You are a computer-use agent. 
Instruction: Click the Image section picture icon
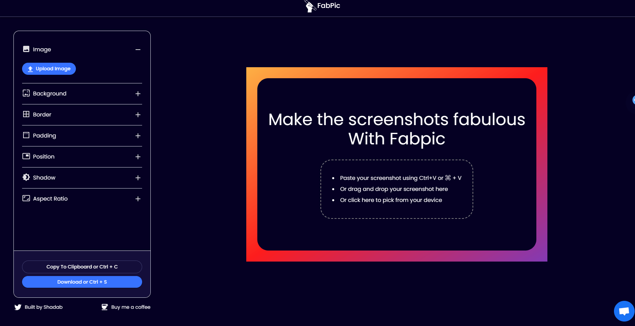click(26, 49)
